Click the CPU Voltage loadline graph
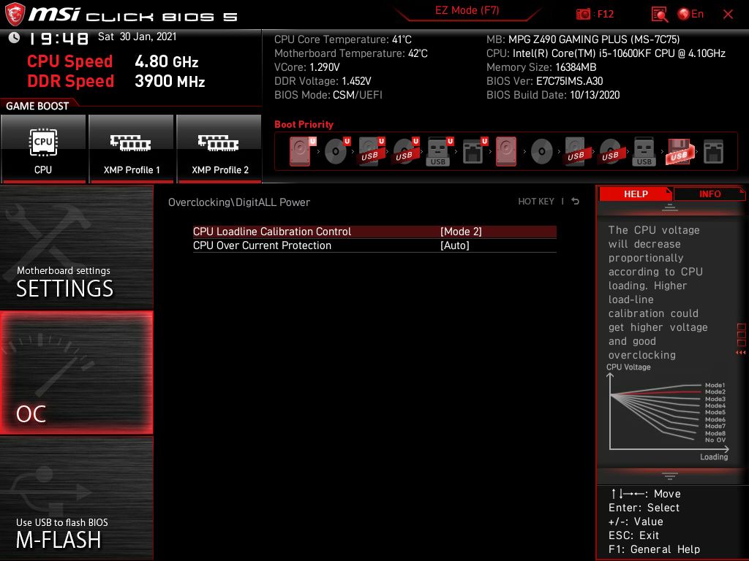 (x=668, y=412)
